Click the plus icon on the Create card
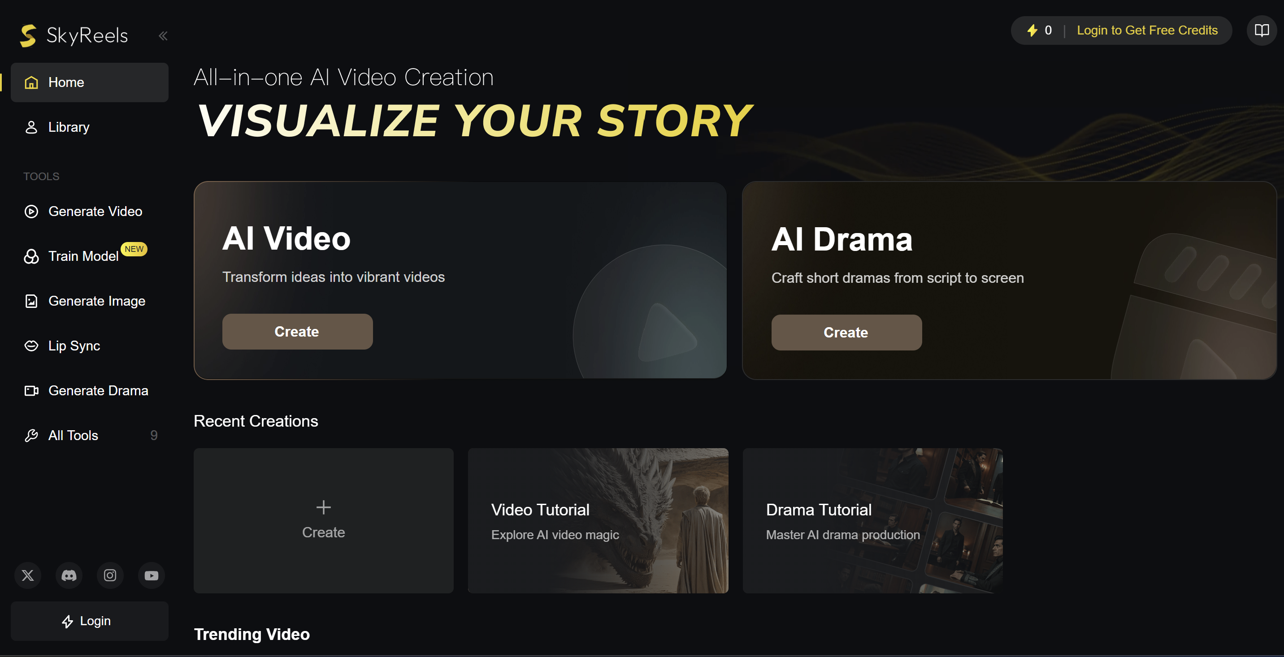The image size is (1284, 657). (x=324, y=507)
